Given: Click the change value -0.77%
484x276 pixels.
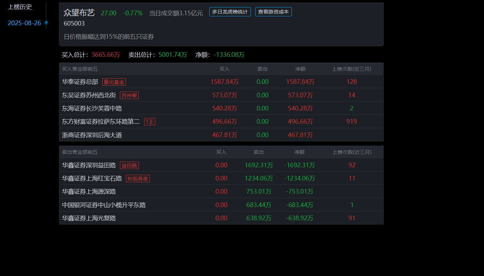Looking at the screenshot, I should (133, 13).
